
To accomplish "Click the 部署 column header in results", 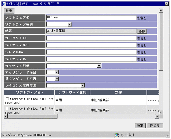I will click(x=118, y=92).
